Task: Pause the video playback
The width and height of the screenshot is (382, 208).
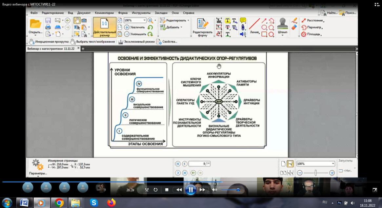Action: 190,190
